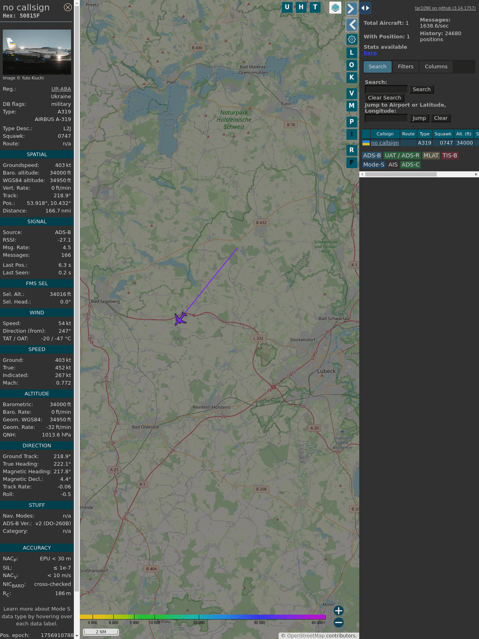Toggle the T map button

coord(315,7)
